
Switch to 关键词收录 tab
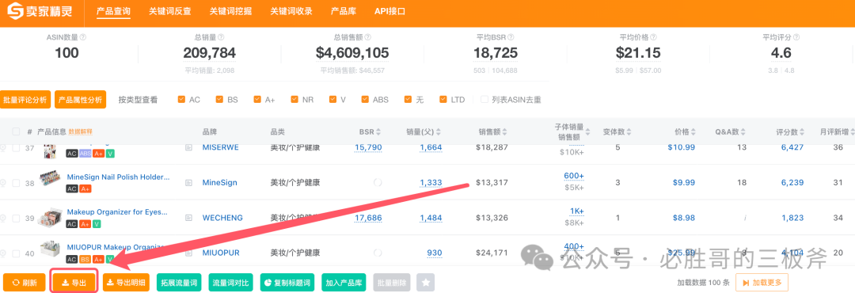[291, 11]
